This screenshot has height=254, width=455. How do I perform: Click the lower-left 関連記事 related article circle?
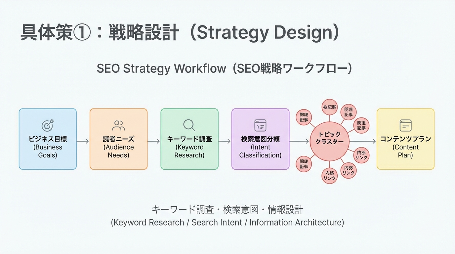304,164
